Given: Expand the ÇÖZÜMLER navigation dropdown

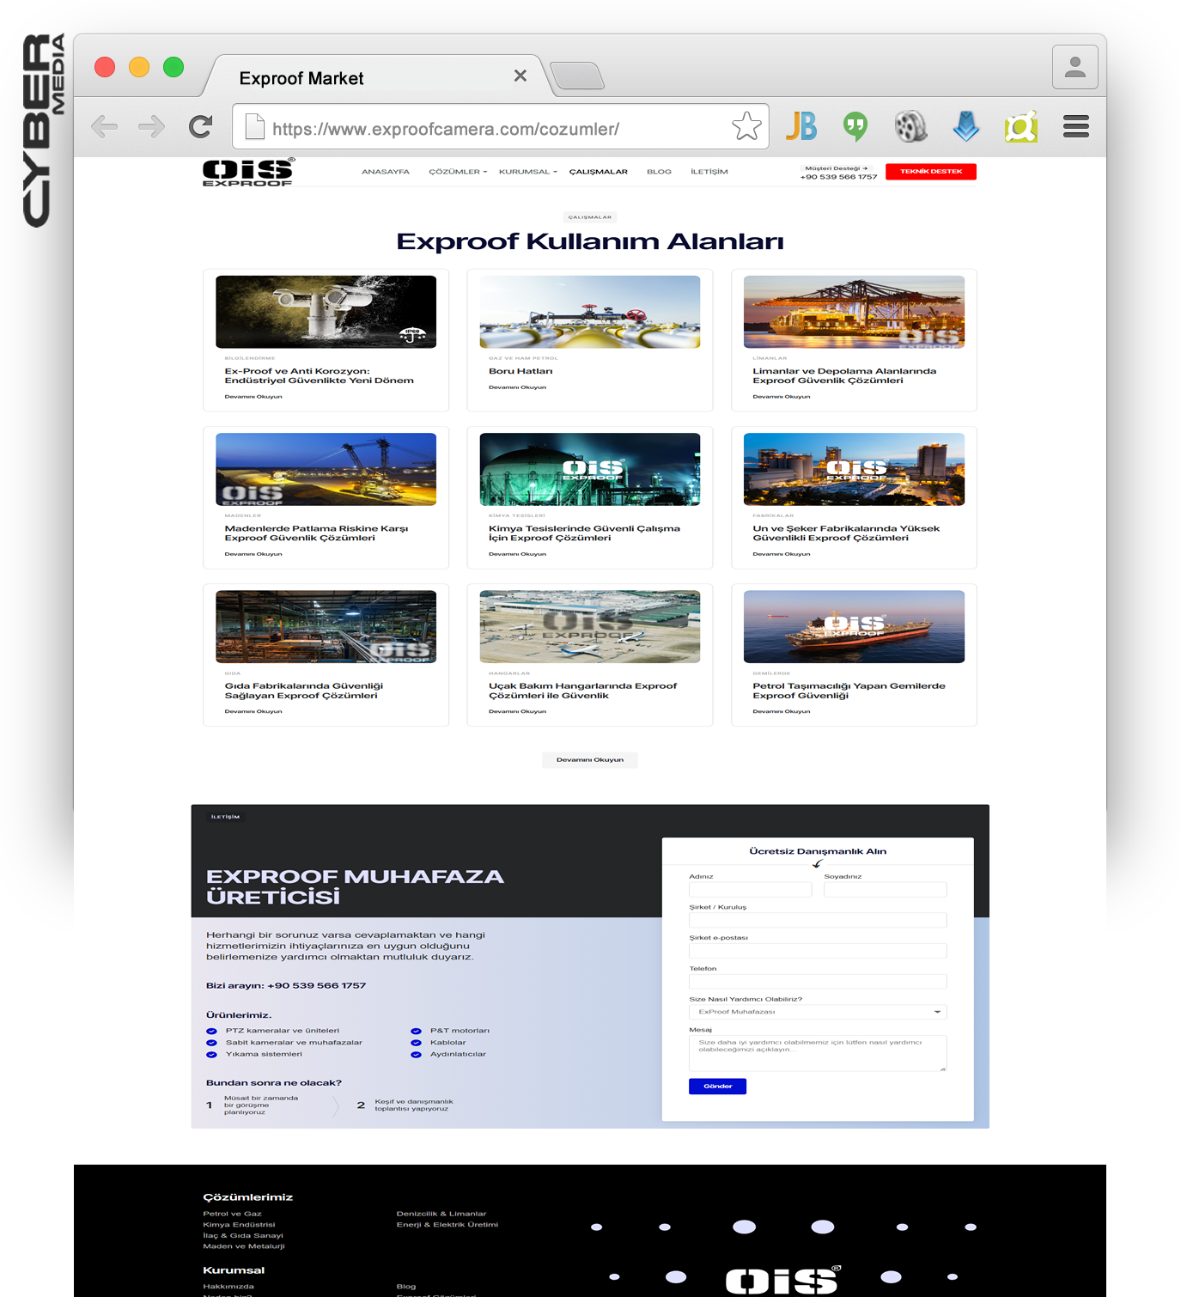Looking at the screenshot, I should point(458,172).
